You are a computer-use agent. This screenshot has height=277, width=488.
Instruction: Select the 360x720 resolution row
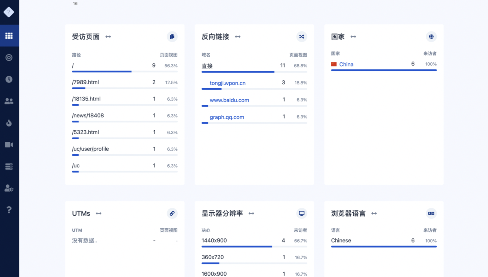click(x=254, y=259)
